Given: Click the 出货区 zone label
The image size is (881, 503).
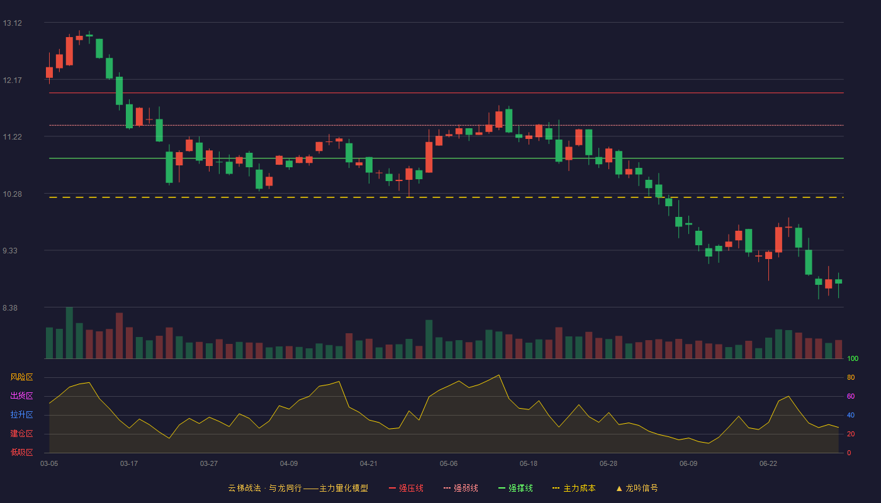Looking at the screenshot, I should point(21,396).
